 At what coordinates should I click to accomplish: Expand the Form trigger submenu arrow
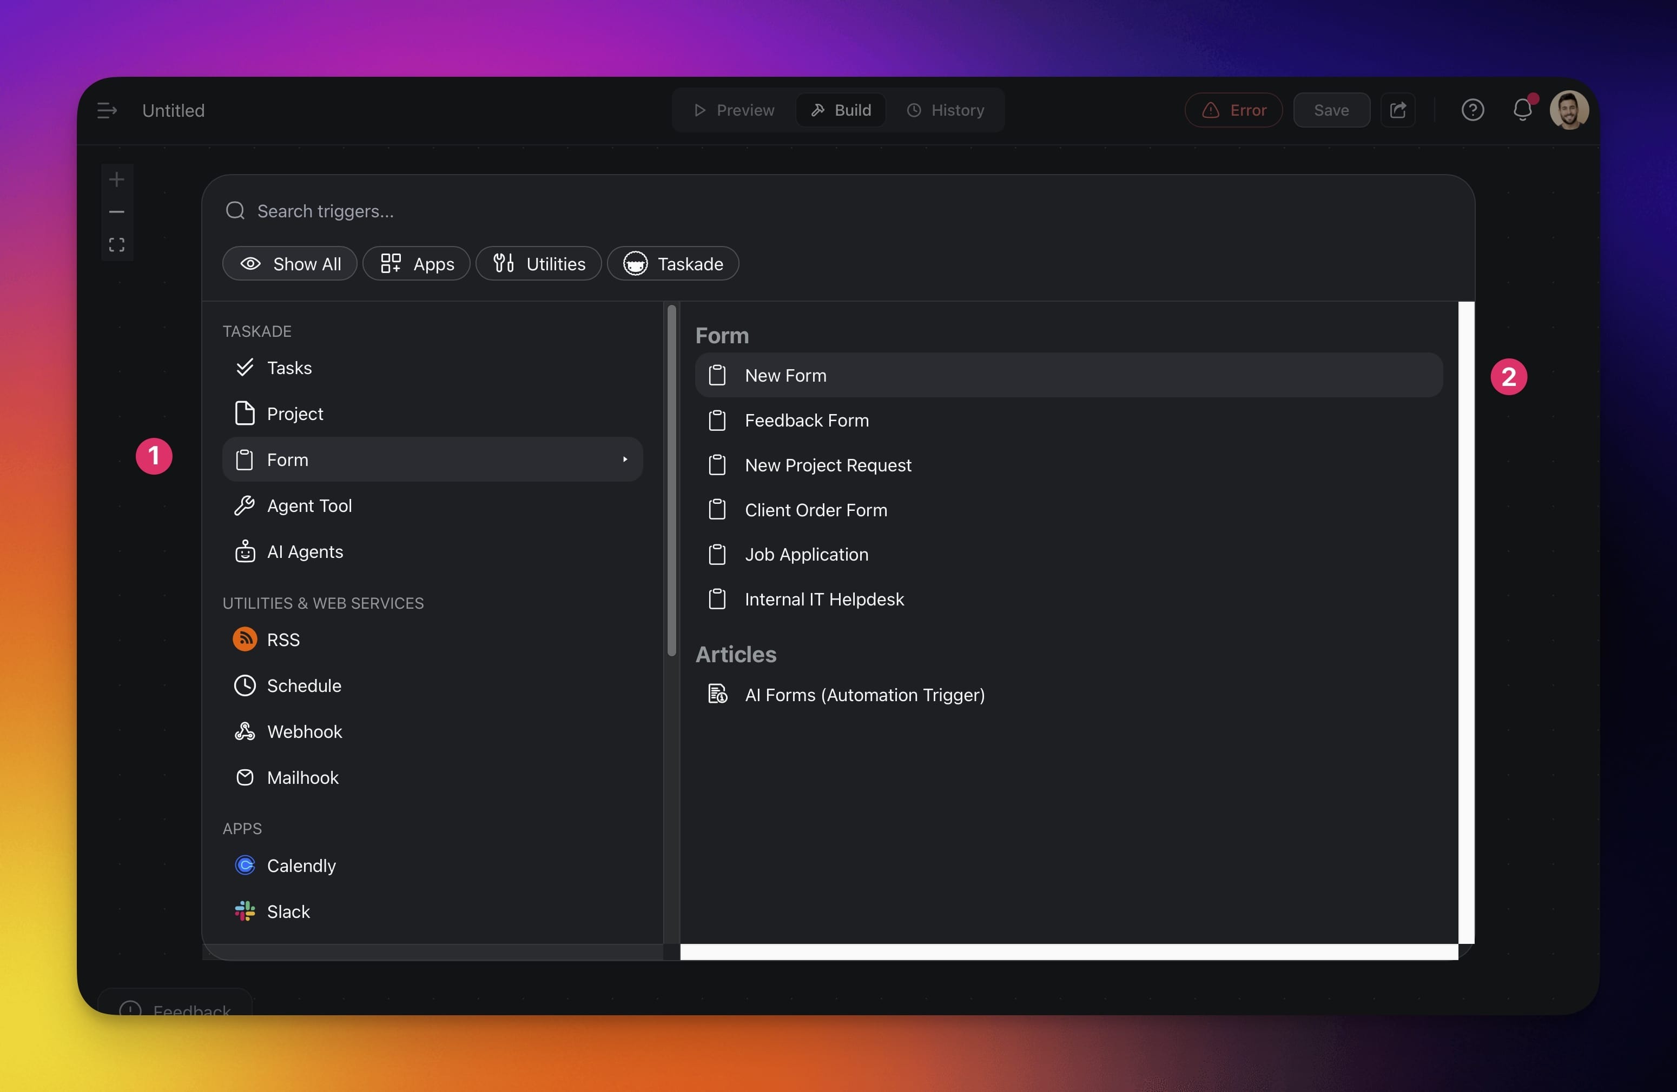pos(624,460)
